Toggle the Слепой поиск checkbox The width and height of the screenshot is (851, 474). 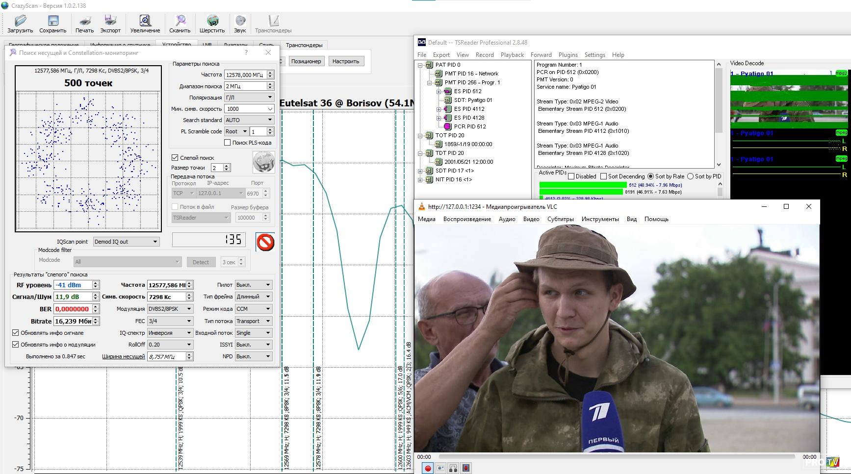[x=175, y=158]
